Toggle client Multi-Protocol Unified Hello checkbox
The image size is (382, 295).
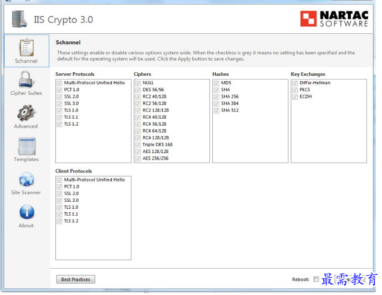59,180
